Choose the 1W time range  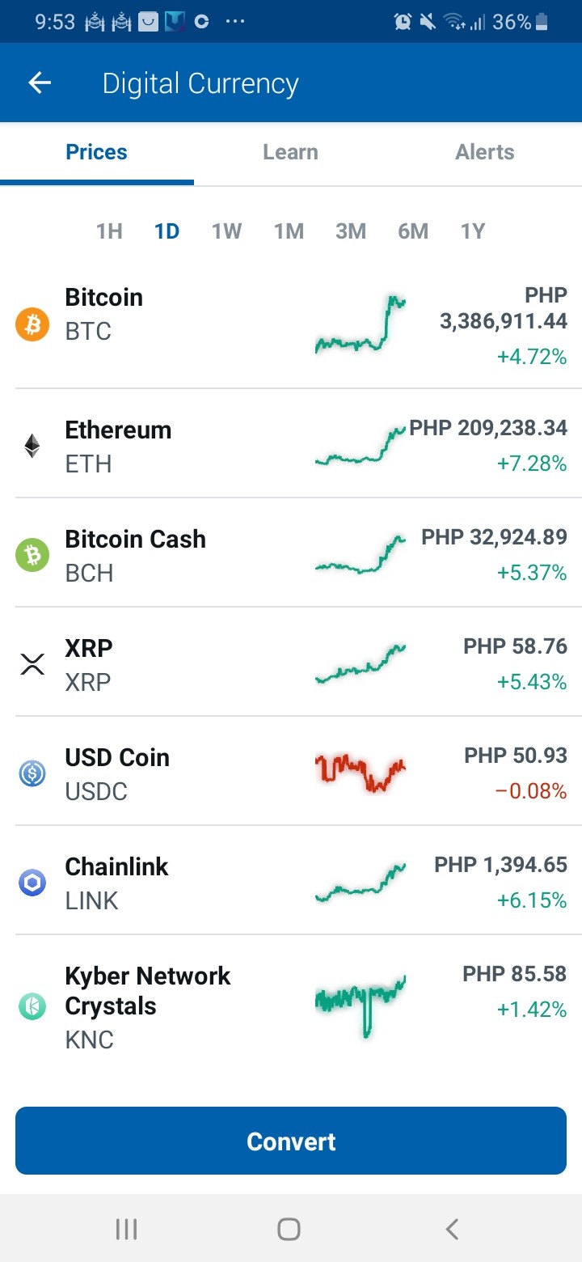(x=226, y=231)
